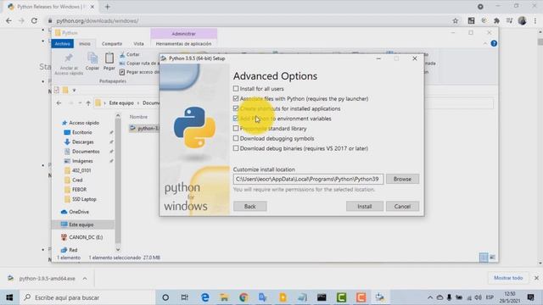Screen dimensions: 543x305
Task: Click the taskbar search box
Action: click(88, 297)
